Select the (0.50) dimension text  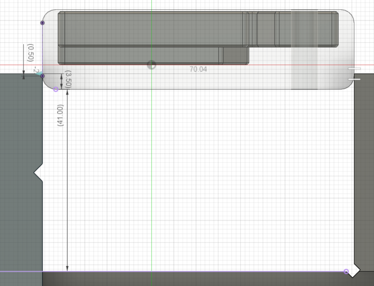pos(30,53)
